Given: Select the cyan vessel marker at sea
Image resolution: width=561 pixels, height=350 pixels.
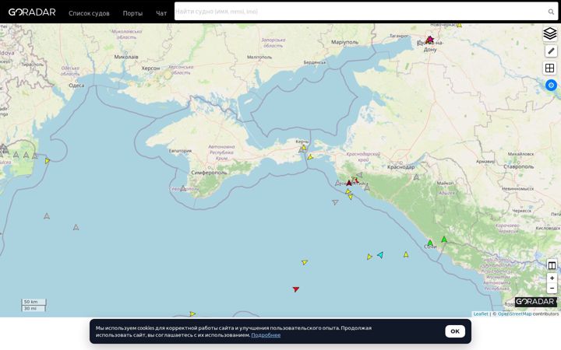Looking at the screenshot, I should point(380,254).
